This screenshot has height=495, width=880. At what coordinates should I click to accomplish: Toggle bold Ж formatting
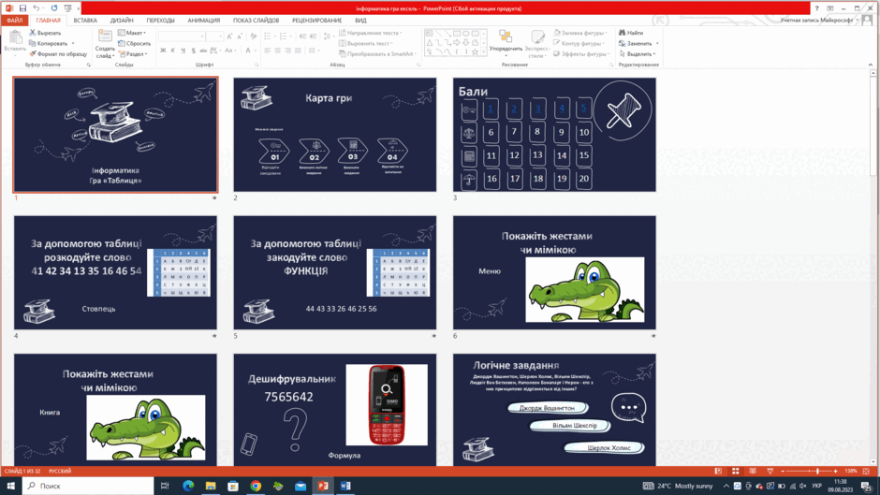click(163, 51)
